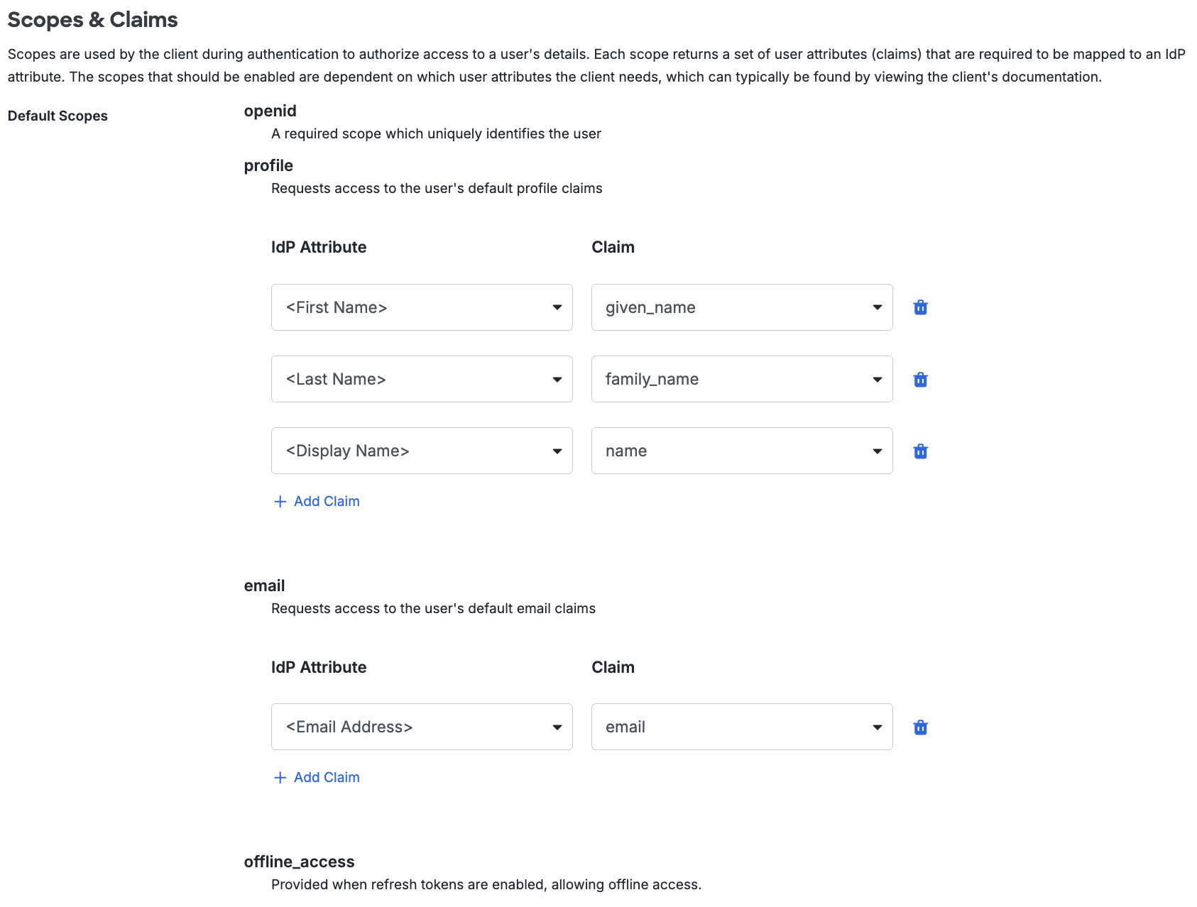The height and width of the screenshot is (907, 1197).
Task: Select the openid scope label
Action: point(270,111)
